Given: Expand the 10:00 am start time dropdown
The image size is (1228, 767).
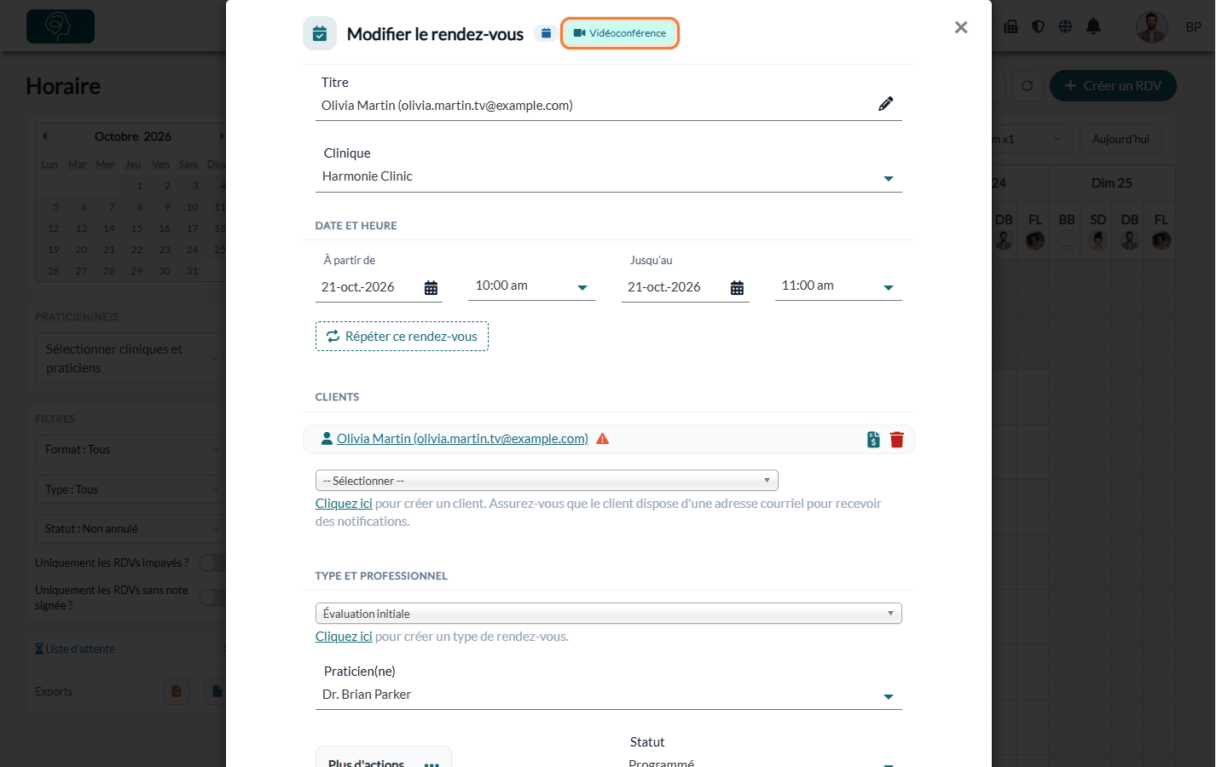Looking at the screenshot, I should pos(532,286).
